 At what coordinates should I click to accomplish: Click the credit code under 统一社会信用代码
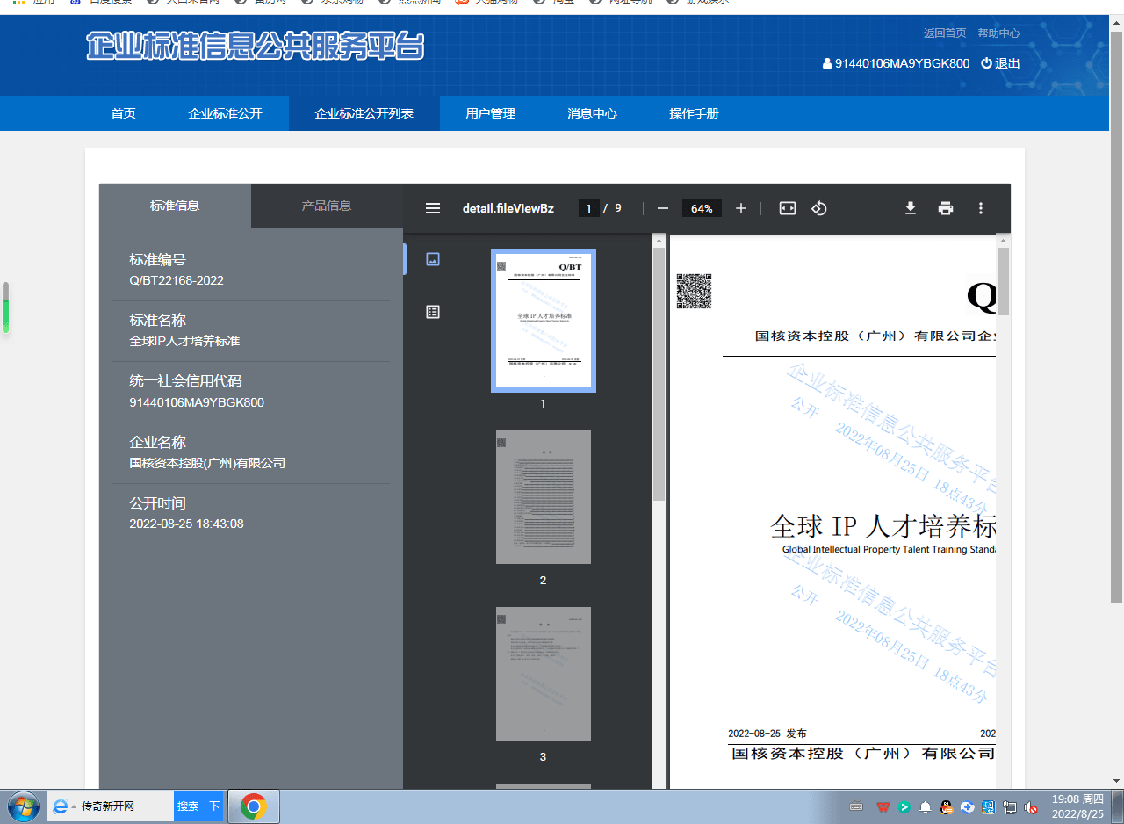[197, 402]
